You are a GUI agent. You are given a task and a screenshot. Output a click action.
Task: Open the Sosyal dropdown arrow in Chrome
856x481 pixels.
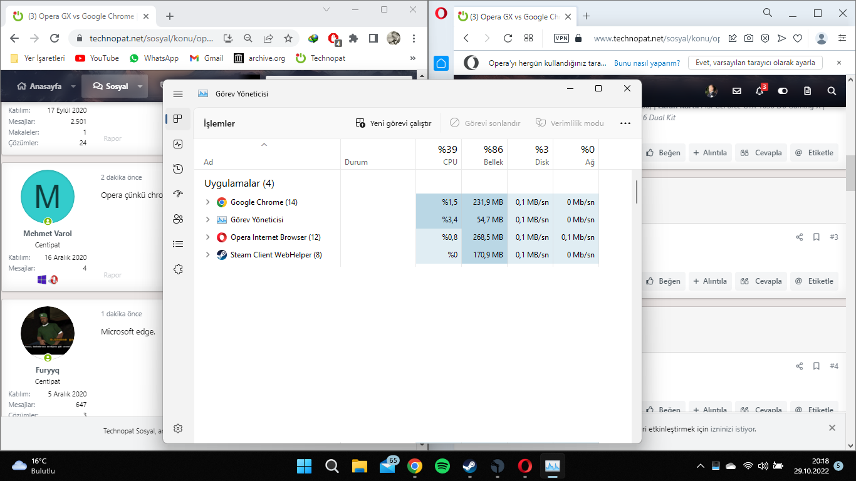tap(140, 86)
